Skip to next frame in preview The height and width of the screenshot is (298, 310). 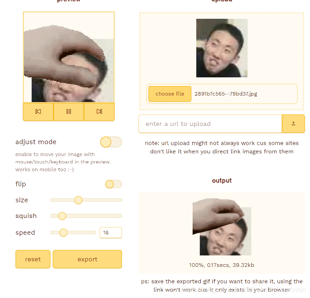coord(99,112)
